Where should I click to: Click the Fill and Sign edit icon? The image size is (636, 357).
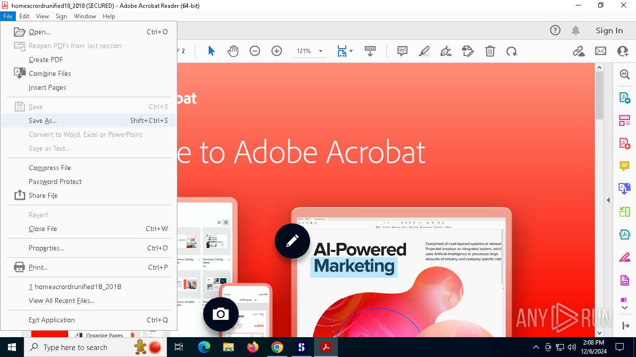click(x=468, y=51)
